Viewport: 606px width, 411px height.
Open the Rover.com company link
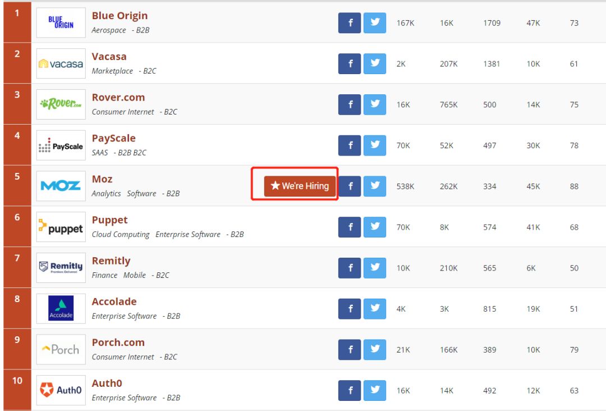118,98
